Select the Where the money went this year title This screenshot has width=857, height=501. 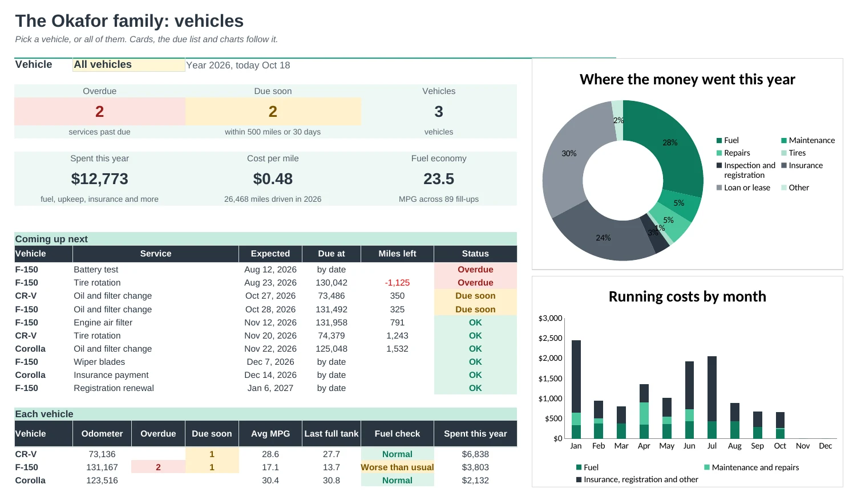click(x=688, y=79)
